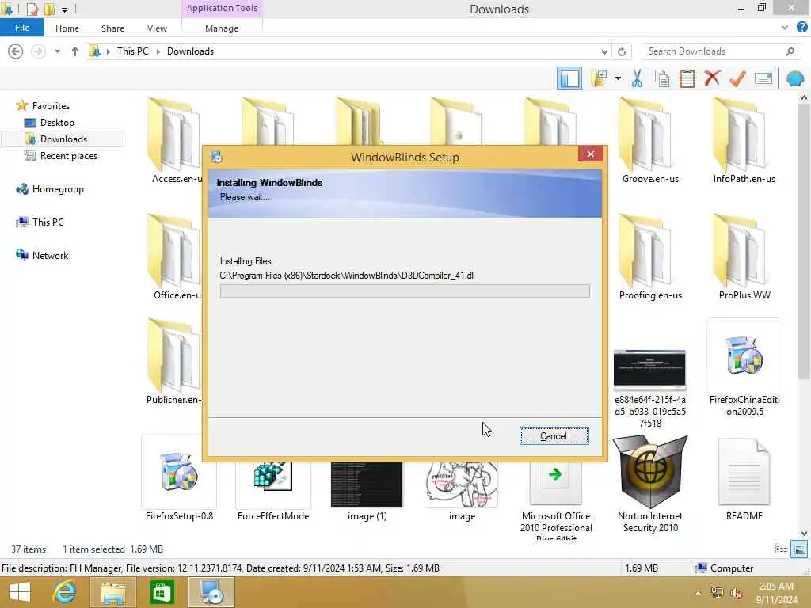Open Windows Store from the taskbar
Image resolution: width=811 pixels, height=608 pixels.
pos(162,592)
